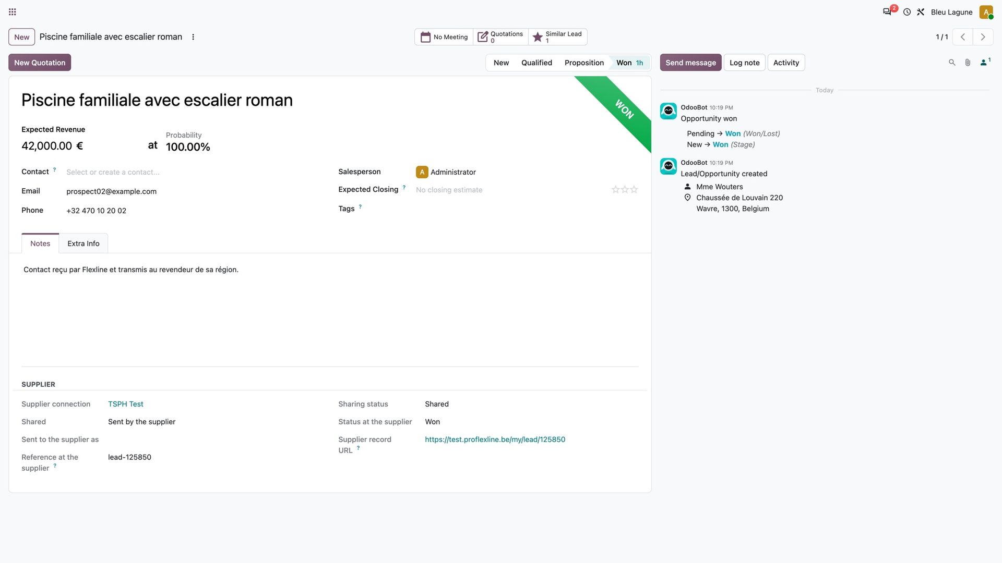Switch to the Notes tab

point(40,243)
